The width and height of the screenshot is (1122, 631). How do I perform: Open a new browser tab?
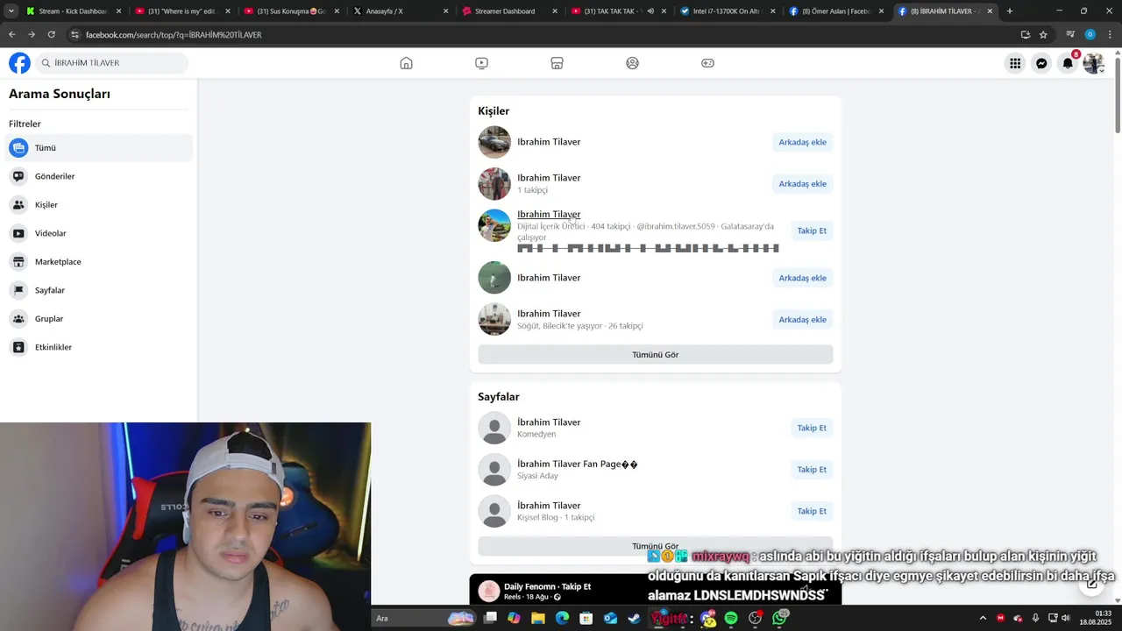1010,11
